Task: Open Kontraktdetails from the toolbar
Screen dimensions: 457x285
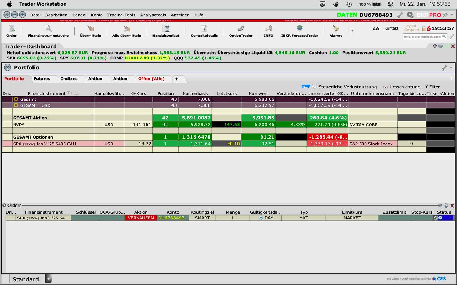Action: (204, 29)
